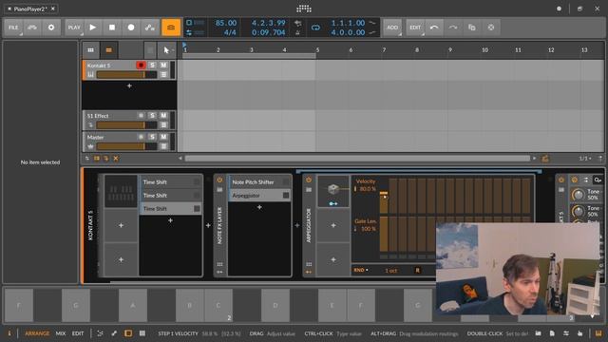Mute the Kontakt 5 track

tap(163, 66)
